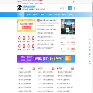Screen dimensions: 93x93
Task: Click the QR code icon beside search button
Action: pyautogui.click(x=75, y=8)
